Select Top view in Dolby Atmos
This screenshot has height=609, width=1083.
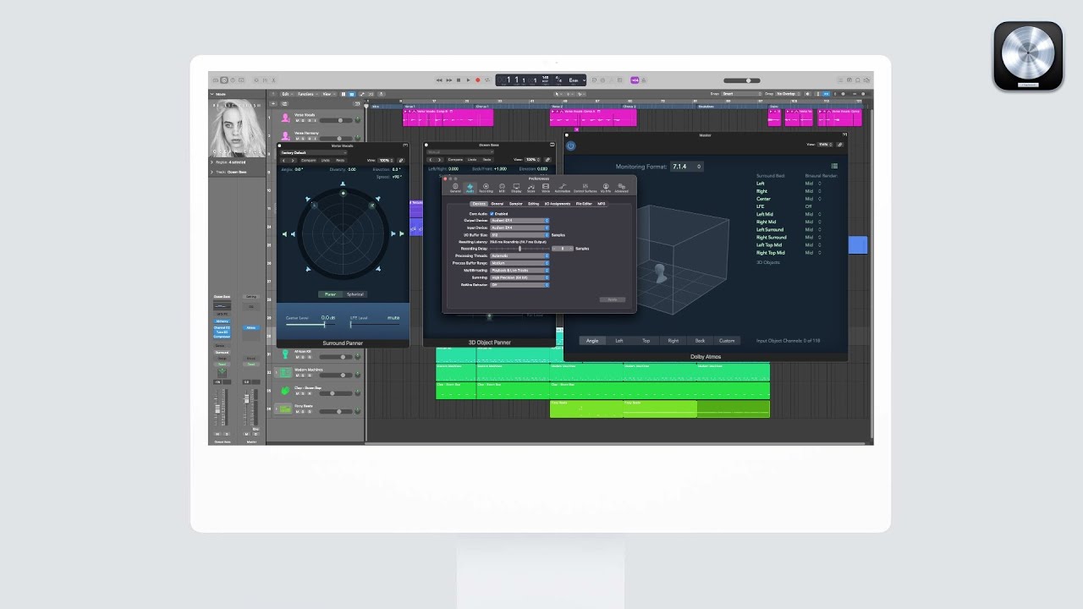click(646, 341)
